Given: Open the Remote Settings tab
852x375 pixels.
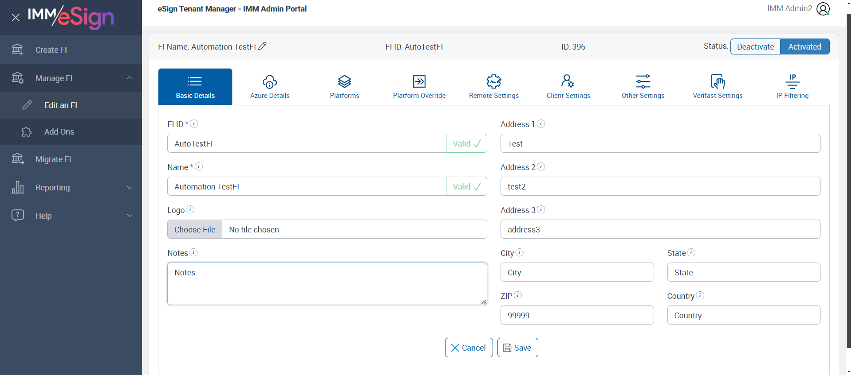Looking at the screenshot, I should coord(494,87).
